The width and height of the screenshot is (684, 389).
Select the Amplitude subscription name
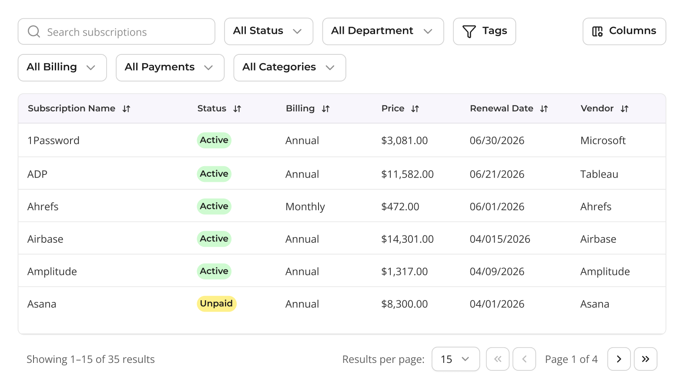click(x=52, y=272)
